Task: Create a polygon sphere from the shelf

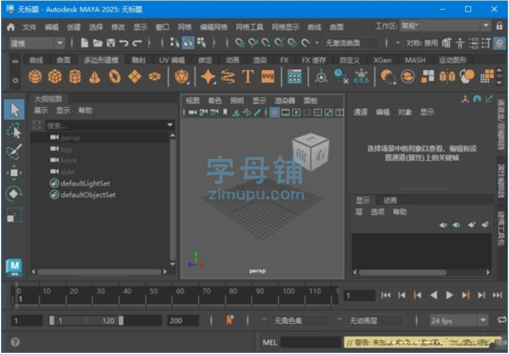Action: (35, 77)
